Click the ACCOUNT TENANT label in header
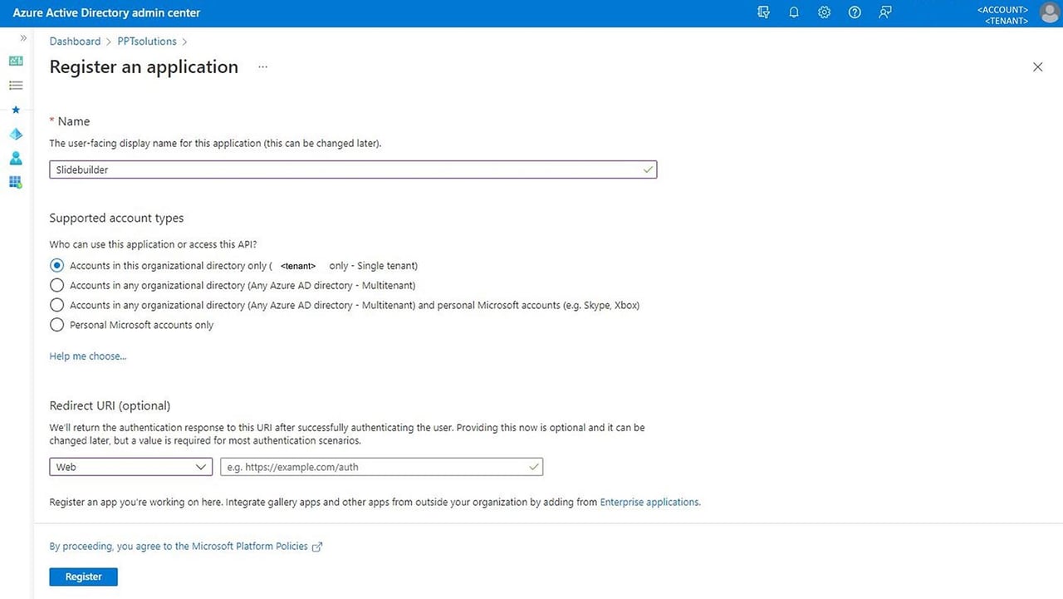1063x599 pixels. tap(1002, 15)
